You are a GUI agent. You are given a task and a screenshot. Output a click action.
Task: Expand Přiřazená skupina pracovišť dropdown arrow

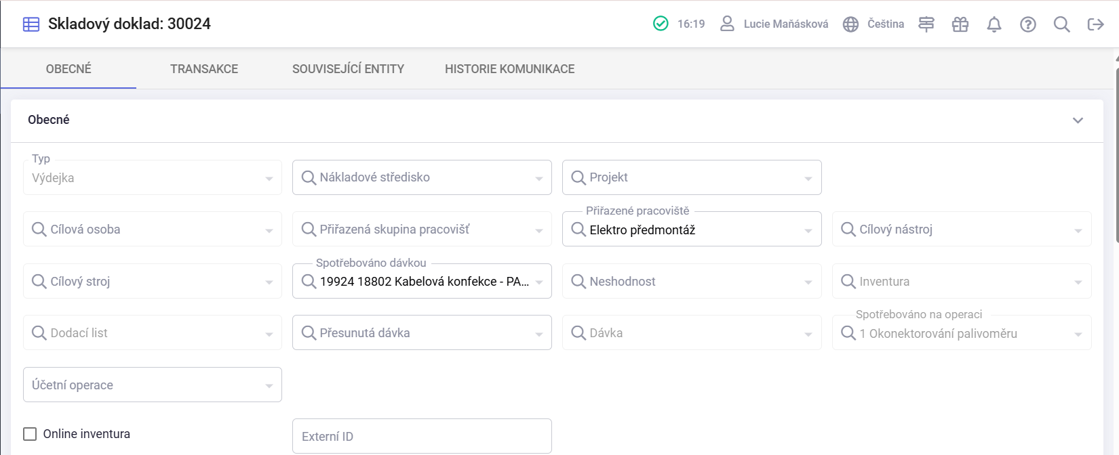[x=539, y=231]
